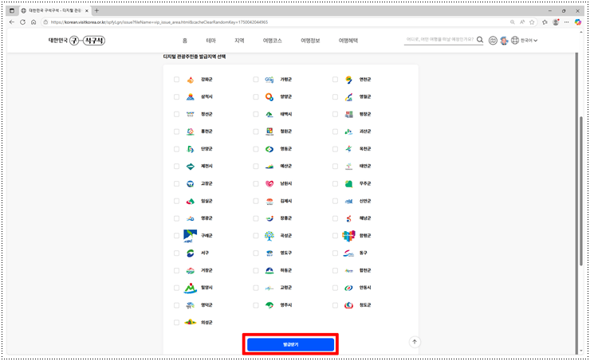Click the browser home icon
The image size is (590, 361).
[x=33, y=22]
